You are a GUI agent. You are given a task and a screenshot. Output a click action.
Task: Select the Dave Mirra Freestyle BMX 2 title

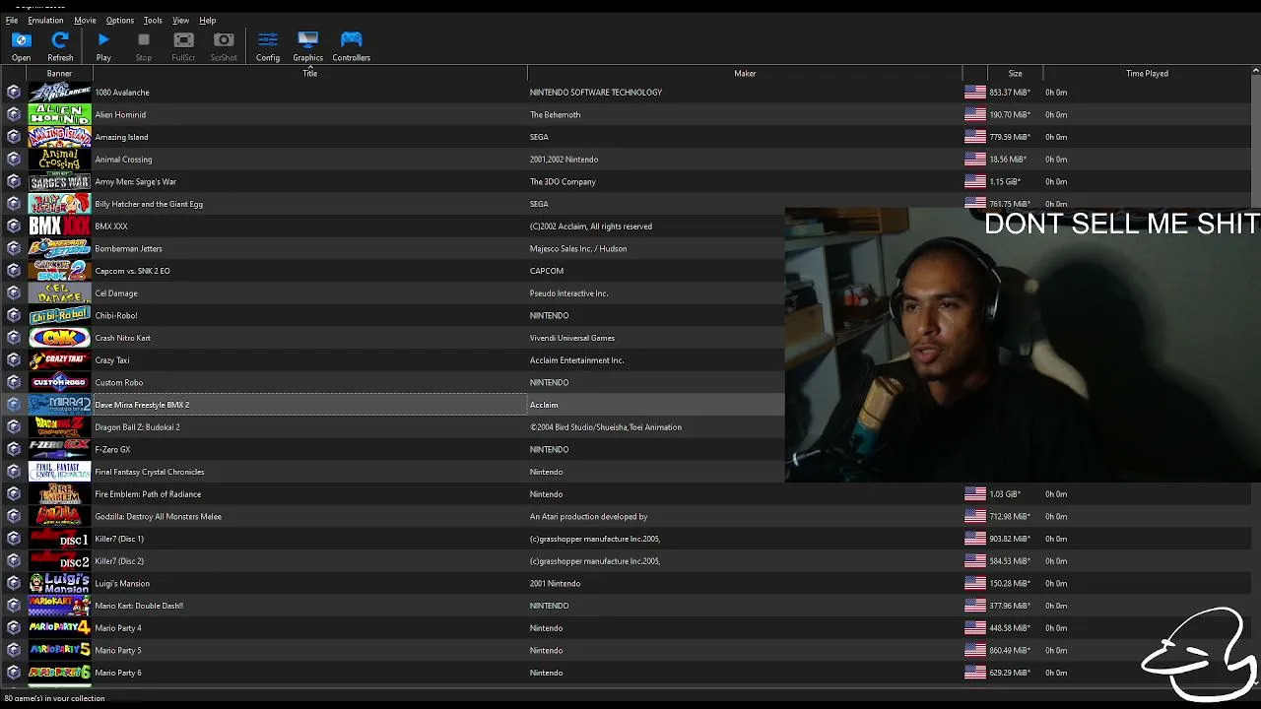point(142,405)
